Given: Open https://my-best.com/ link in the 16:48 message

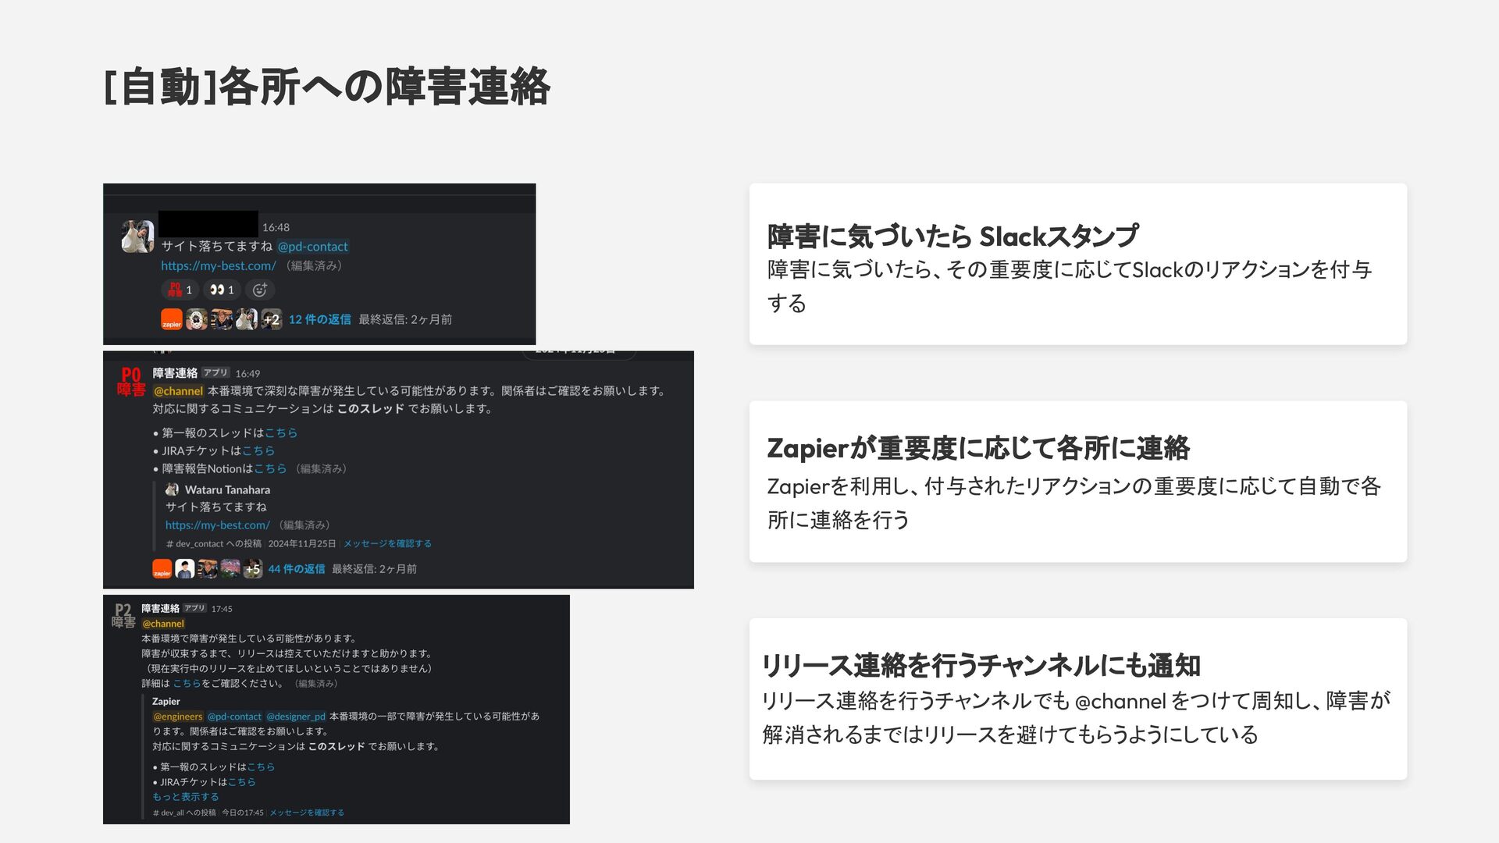Looking at the screenshot, I should pos(219,265).
